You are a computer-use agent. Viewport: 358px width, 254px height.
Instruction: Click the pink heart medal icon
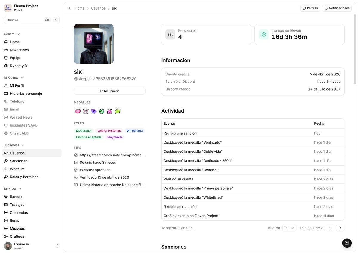pyautogui.click(x=78, y=111)
